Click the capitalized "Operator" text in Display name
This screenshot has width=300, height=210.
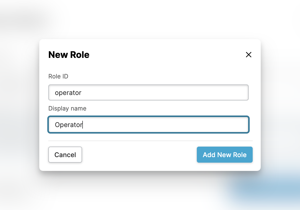(x=68, y=125)
